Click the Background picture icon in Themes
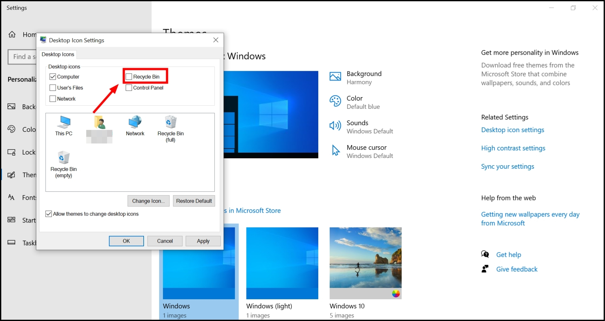 point(335,76)
